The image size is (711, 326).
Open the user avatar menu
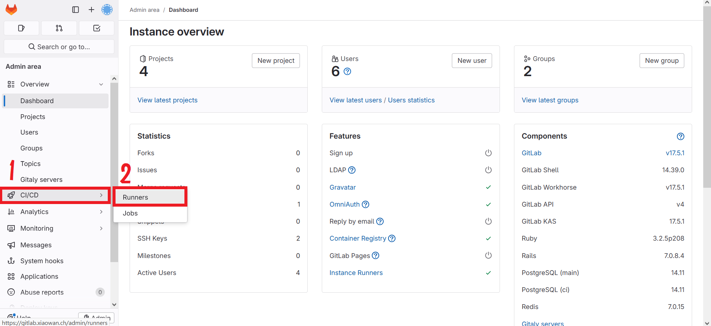(x=107, y=10)
